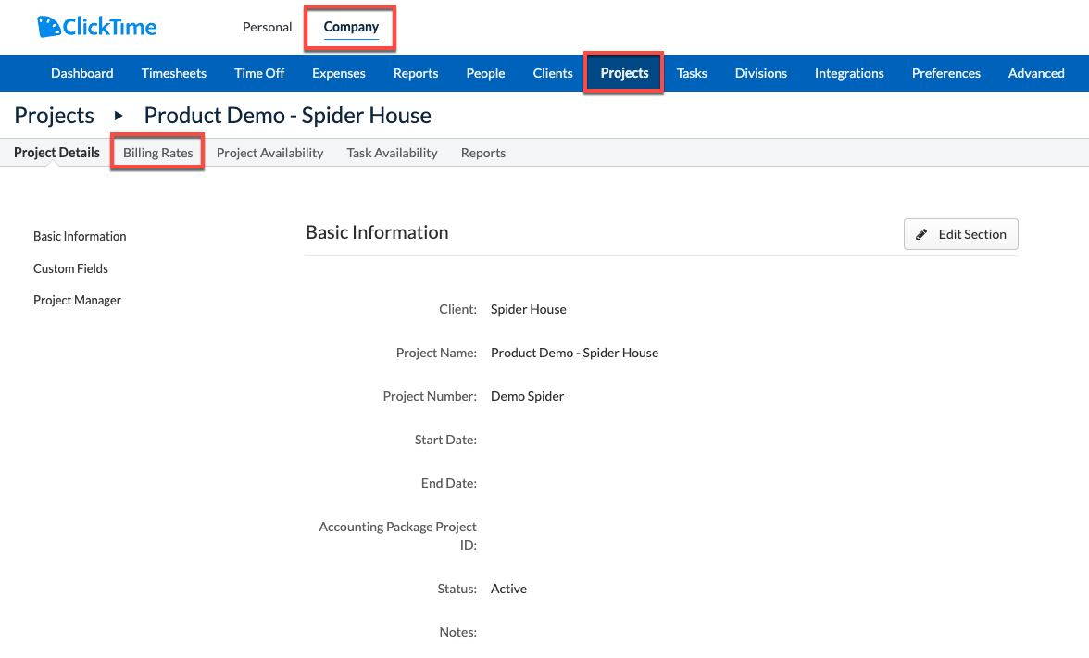Click the Project Number label
The height and width of the screenshot is (658, 1089).
pyautogui.click(x=430, y=396)
